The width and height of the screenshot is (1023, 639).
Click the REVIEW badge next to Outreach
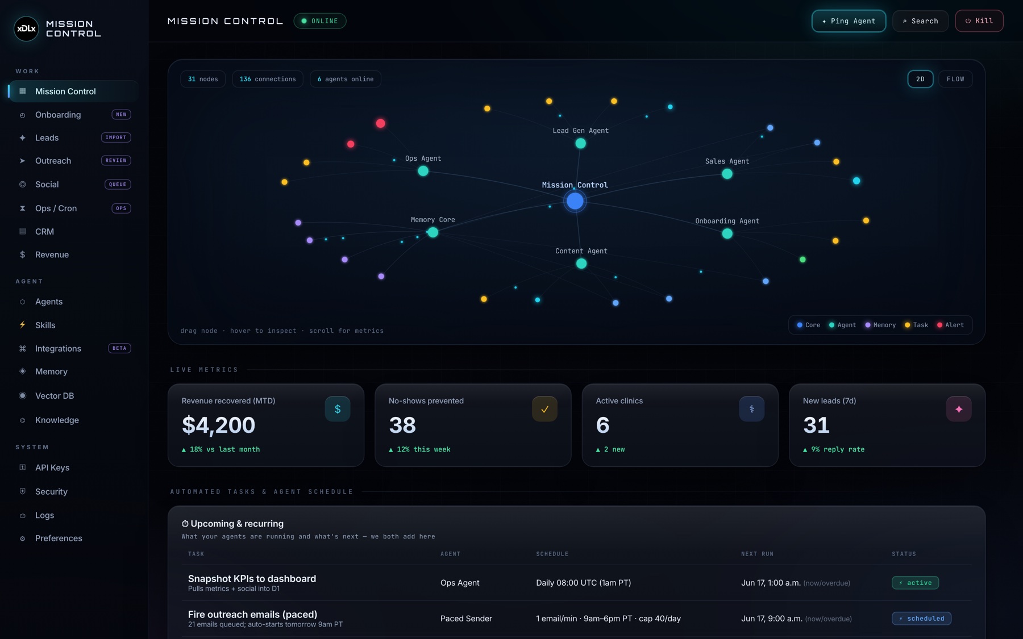click(116, 161)
